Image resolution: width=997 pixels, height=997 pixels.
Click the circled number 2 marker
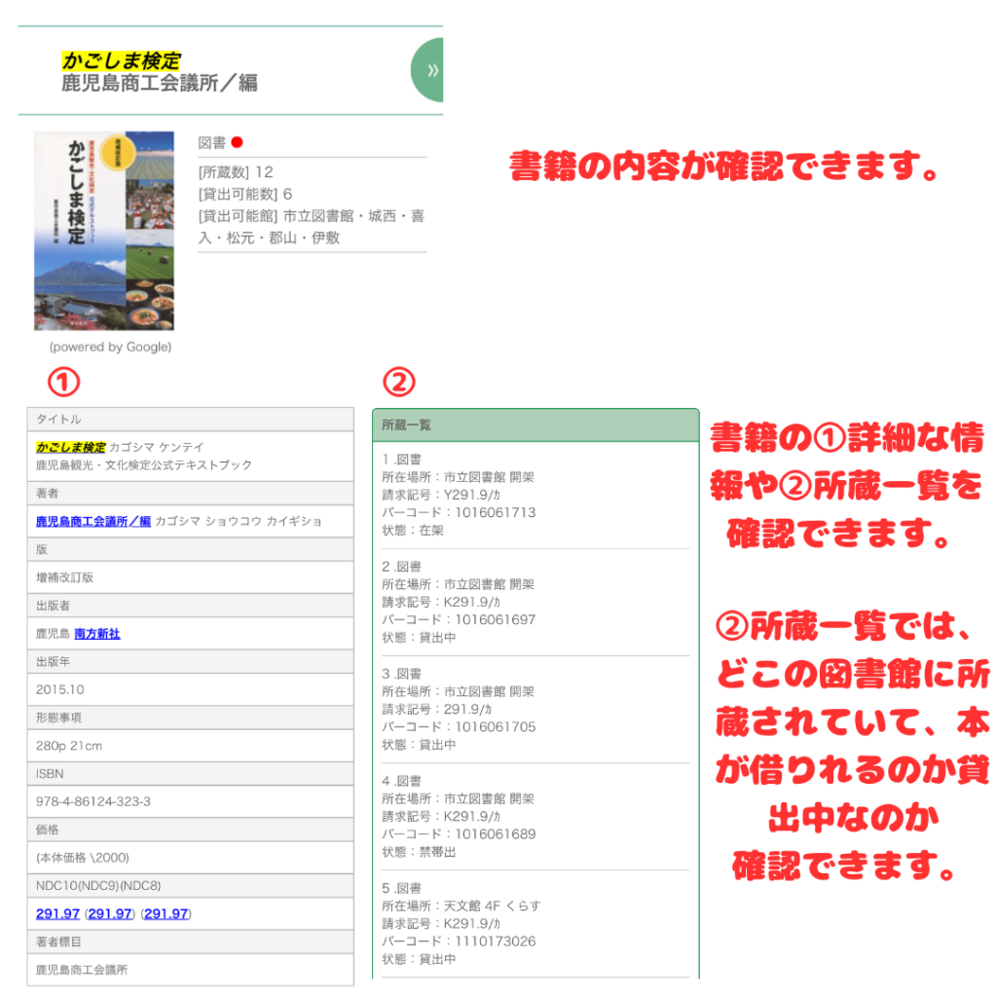pyautogui.click(x=398, y=384)
